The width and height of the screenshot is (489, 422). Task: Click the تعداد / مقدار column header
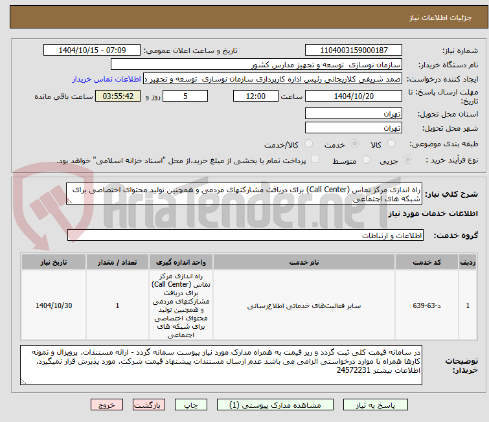[117, 262]
